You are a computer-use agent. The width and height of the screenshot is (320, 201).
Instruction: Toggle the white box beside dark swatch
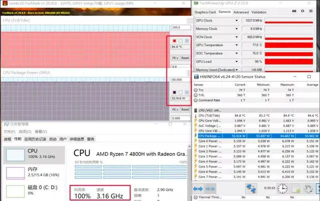[x=180, y=92]
